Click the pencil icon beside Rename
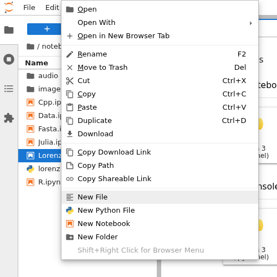Viewport: 277px width, 277px height. (70, 54)
